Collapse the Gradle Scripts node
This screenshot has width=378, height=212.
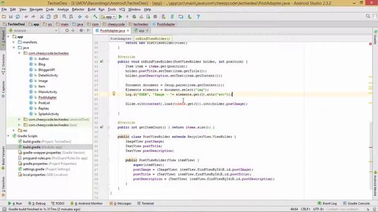9,136
